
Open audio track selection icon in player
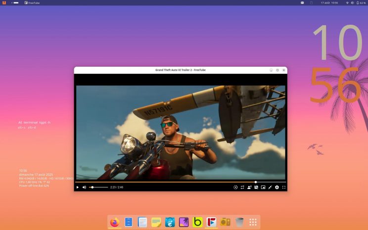[x=249, y=187]
